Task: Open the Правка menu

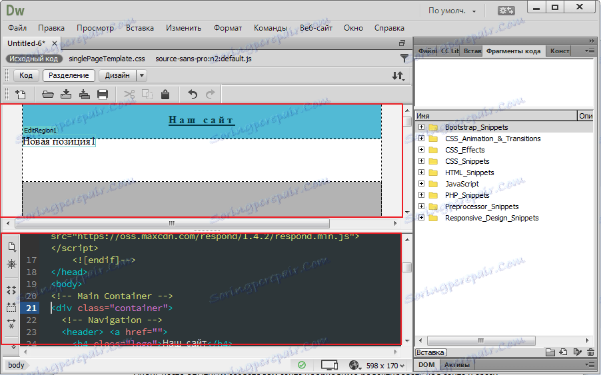Action: tap(51, 28)
